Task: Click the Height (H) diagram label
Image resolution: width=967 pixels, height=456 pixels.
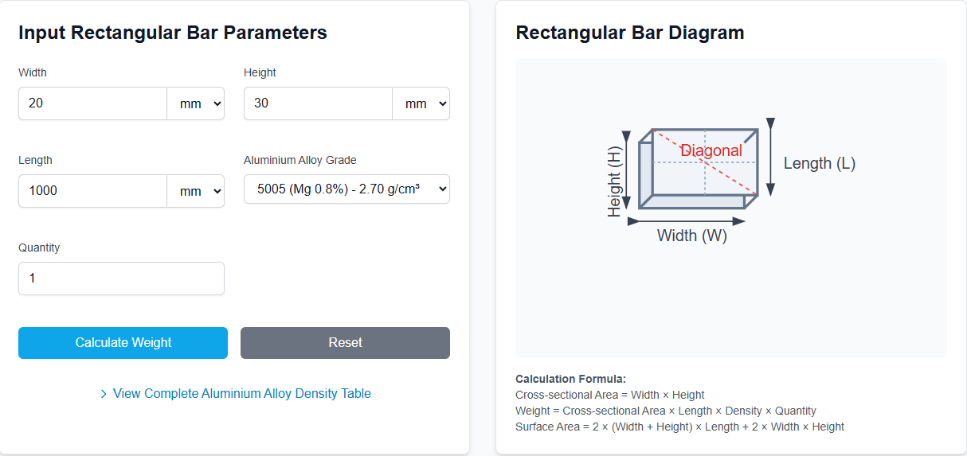Action: point(614,181)
